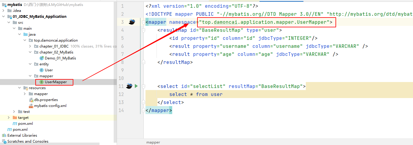Expand the .idea folder
Viewport: 413px width, 145px height.
point(3,11)
